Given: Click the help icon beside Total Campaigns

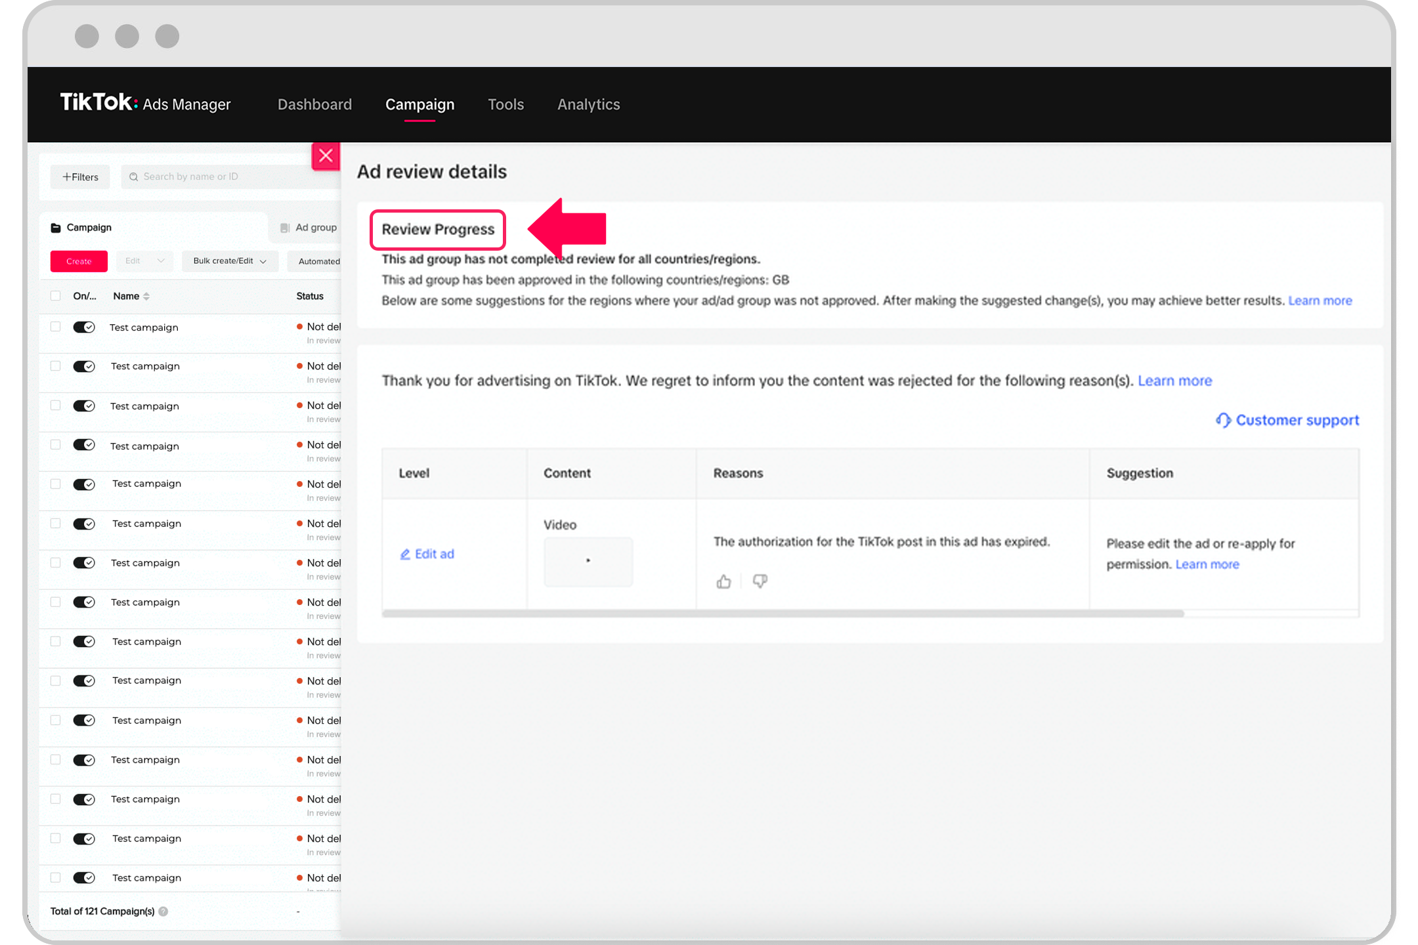Looking at the screenshot, I should pos(163,912).
